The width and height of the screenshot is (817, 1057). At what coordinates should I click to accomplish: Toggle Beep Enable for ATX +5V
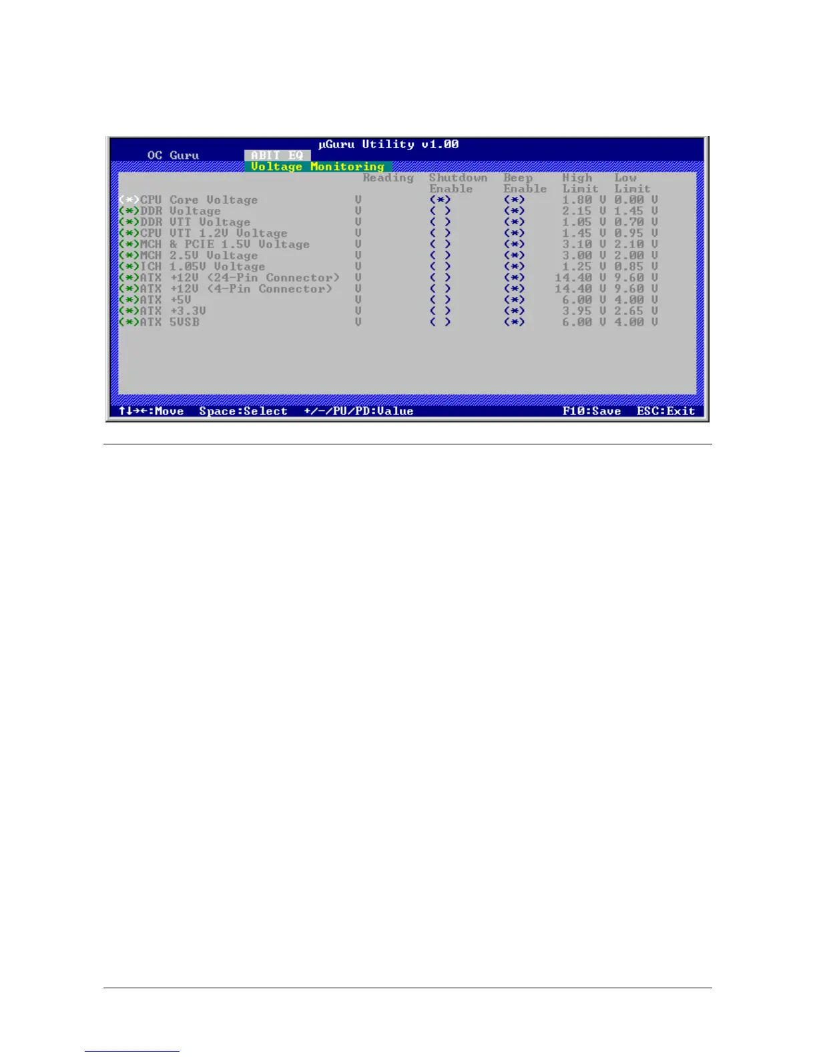click(x=514, y=300)
